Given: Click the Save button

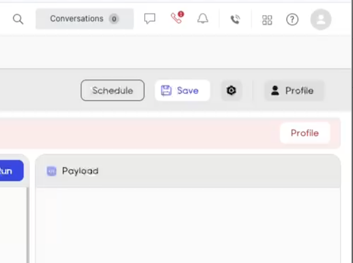Looking at the screenshot, I should coord(183,90).
